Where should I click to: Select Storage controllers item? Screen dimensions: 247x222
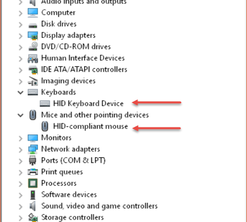tap(73, 217)
